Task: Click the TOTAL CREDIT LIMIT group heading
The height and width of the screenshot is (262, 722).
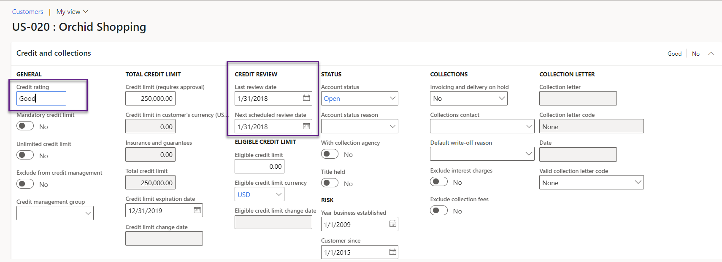Action: (x=153, y=74)
